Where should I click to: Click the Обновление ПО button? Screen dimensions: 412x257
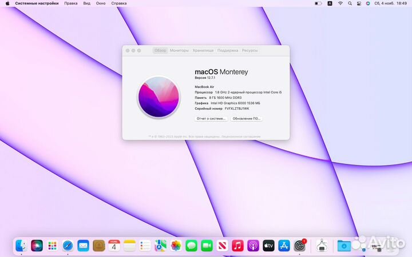coord(247,119)
